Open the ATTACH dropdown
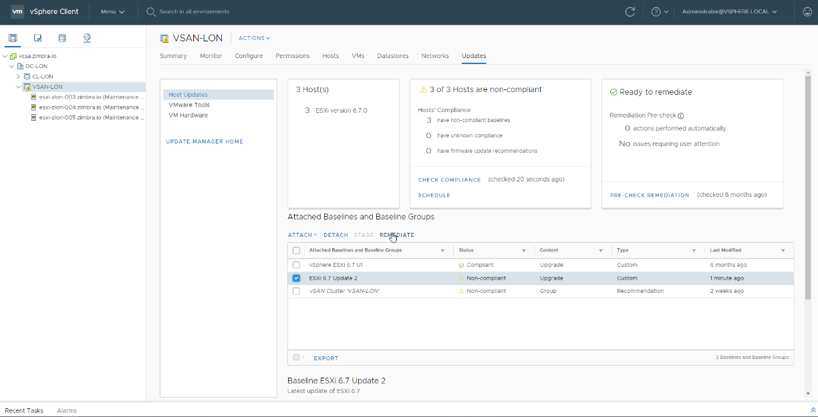Image resolution: width=818 pixels, height=417 pixels. pos(303,235)
